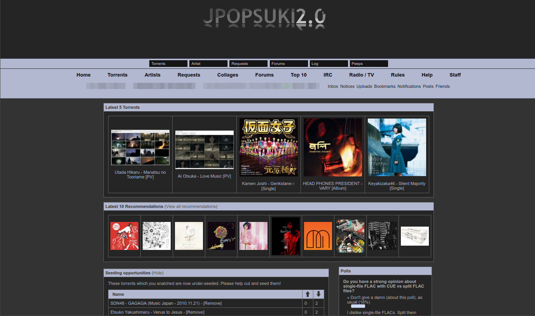Open Utada Hikaru Manatsu no Tooriame thumbnail

coord(140,148)
